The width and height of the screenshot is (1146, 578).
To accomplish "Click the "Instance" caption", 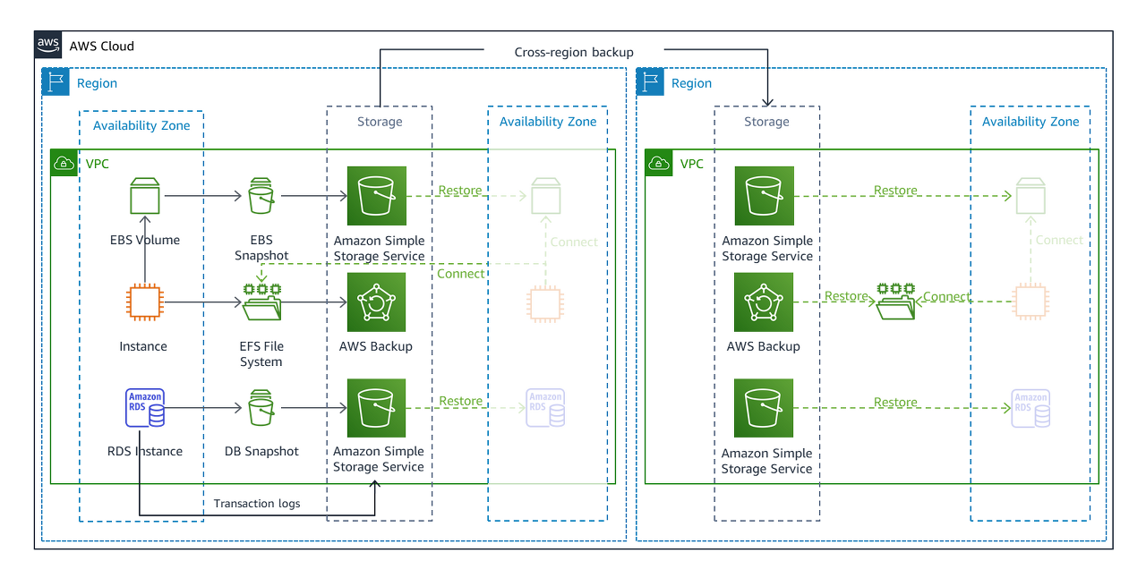I will pyautogui.click(x=143, y=346).
